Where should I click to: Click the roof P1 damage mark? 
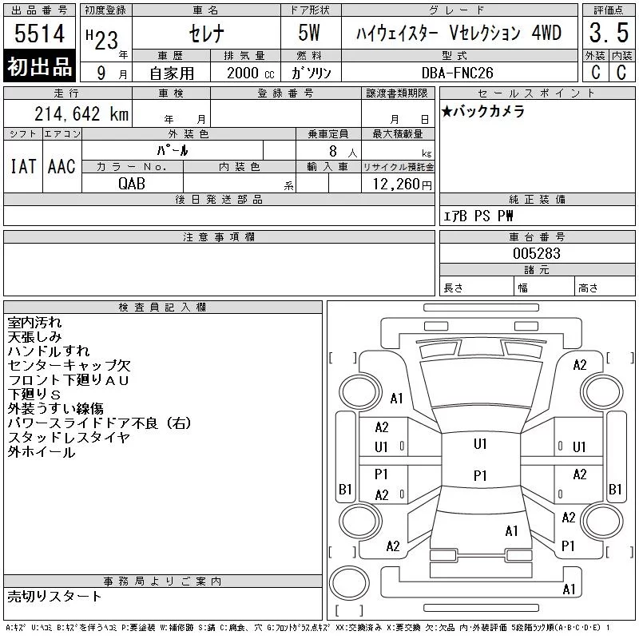(x=480, y=475)
